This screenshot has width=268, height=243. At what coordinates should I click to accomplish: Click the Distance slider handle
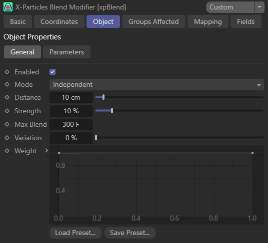click(103, 97)
